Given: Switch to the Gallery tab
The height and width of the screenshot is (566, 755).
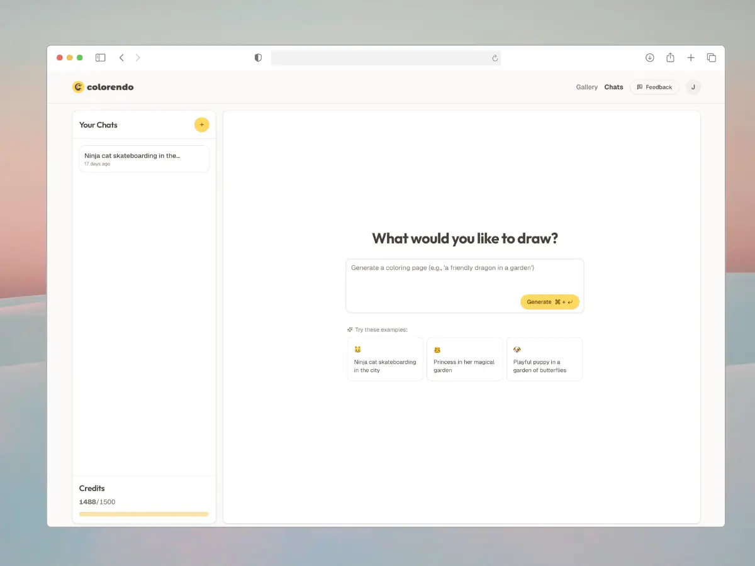Looking at the screenshot, I should click(586, 87).
